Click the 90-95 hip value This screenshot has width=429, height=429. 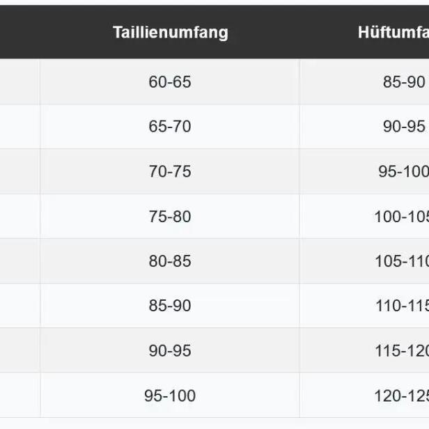coord(404,127)
